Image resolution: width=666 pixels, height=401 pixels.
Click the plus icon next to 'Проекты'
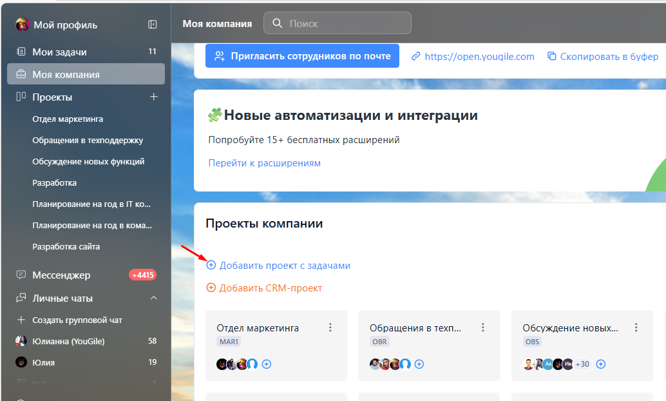click(154, 95)
